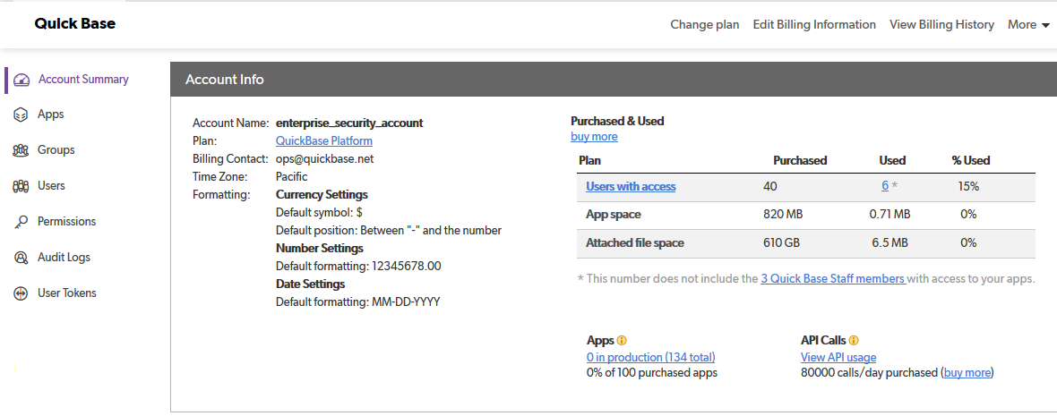Viewport: 1057px width, 416px height.
Task: Click the Number Settings heading
Action: click(x=320, y=249)
